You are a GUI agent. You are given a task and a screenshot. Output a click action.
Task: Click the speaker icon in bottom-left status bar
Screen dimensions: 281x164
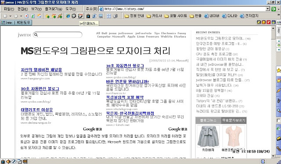click(x=8, y=161)
